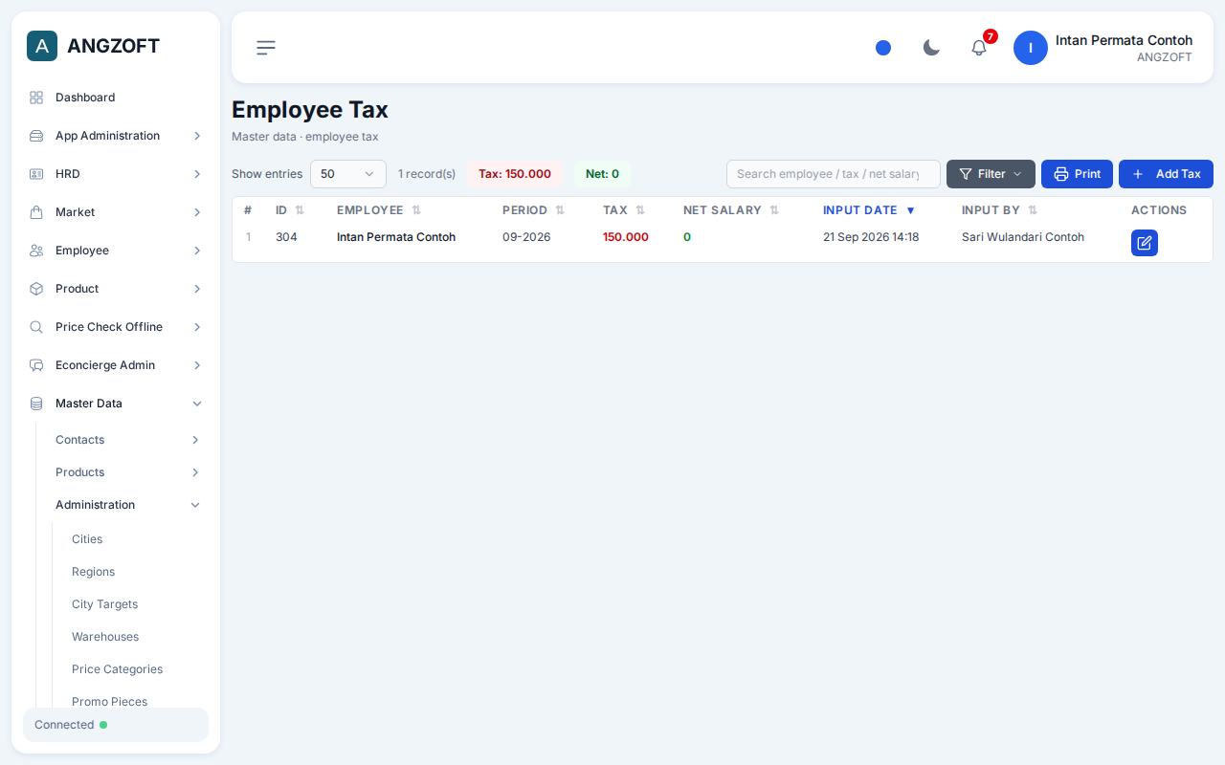Click Net: 0 summary badge
This screenshot has height=765, width=1225.
(602, 174)
